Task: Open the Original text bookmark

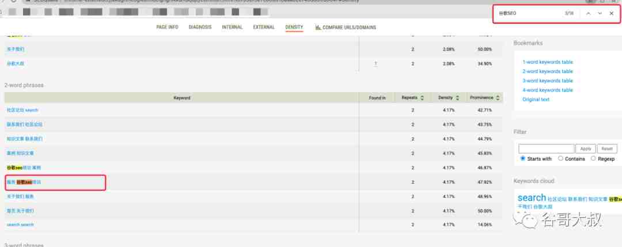Action: click(536, 100)
